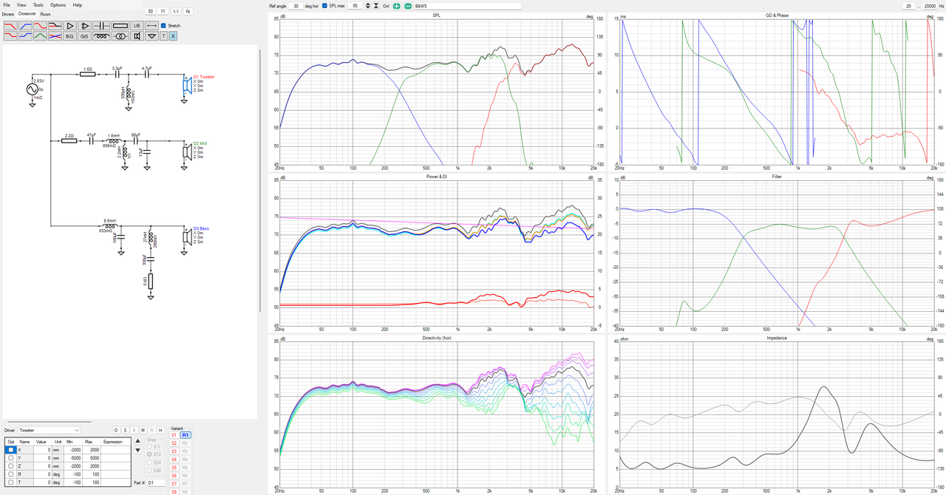Screen dimensions: 946x495
Task: Click the Ref angle input field
Action: click(x=296, y=6)
